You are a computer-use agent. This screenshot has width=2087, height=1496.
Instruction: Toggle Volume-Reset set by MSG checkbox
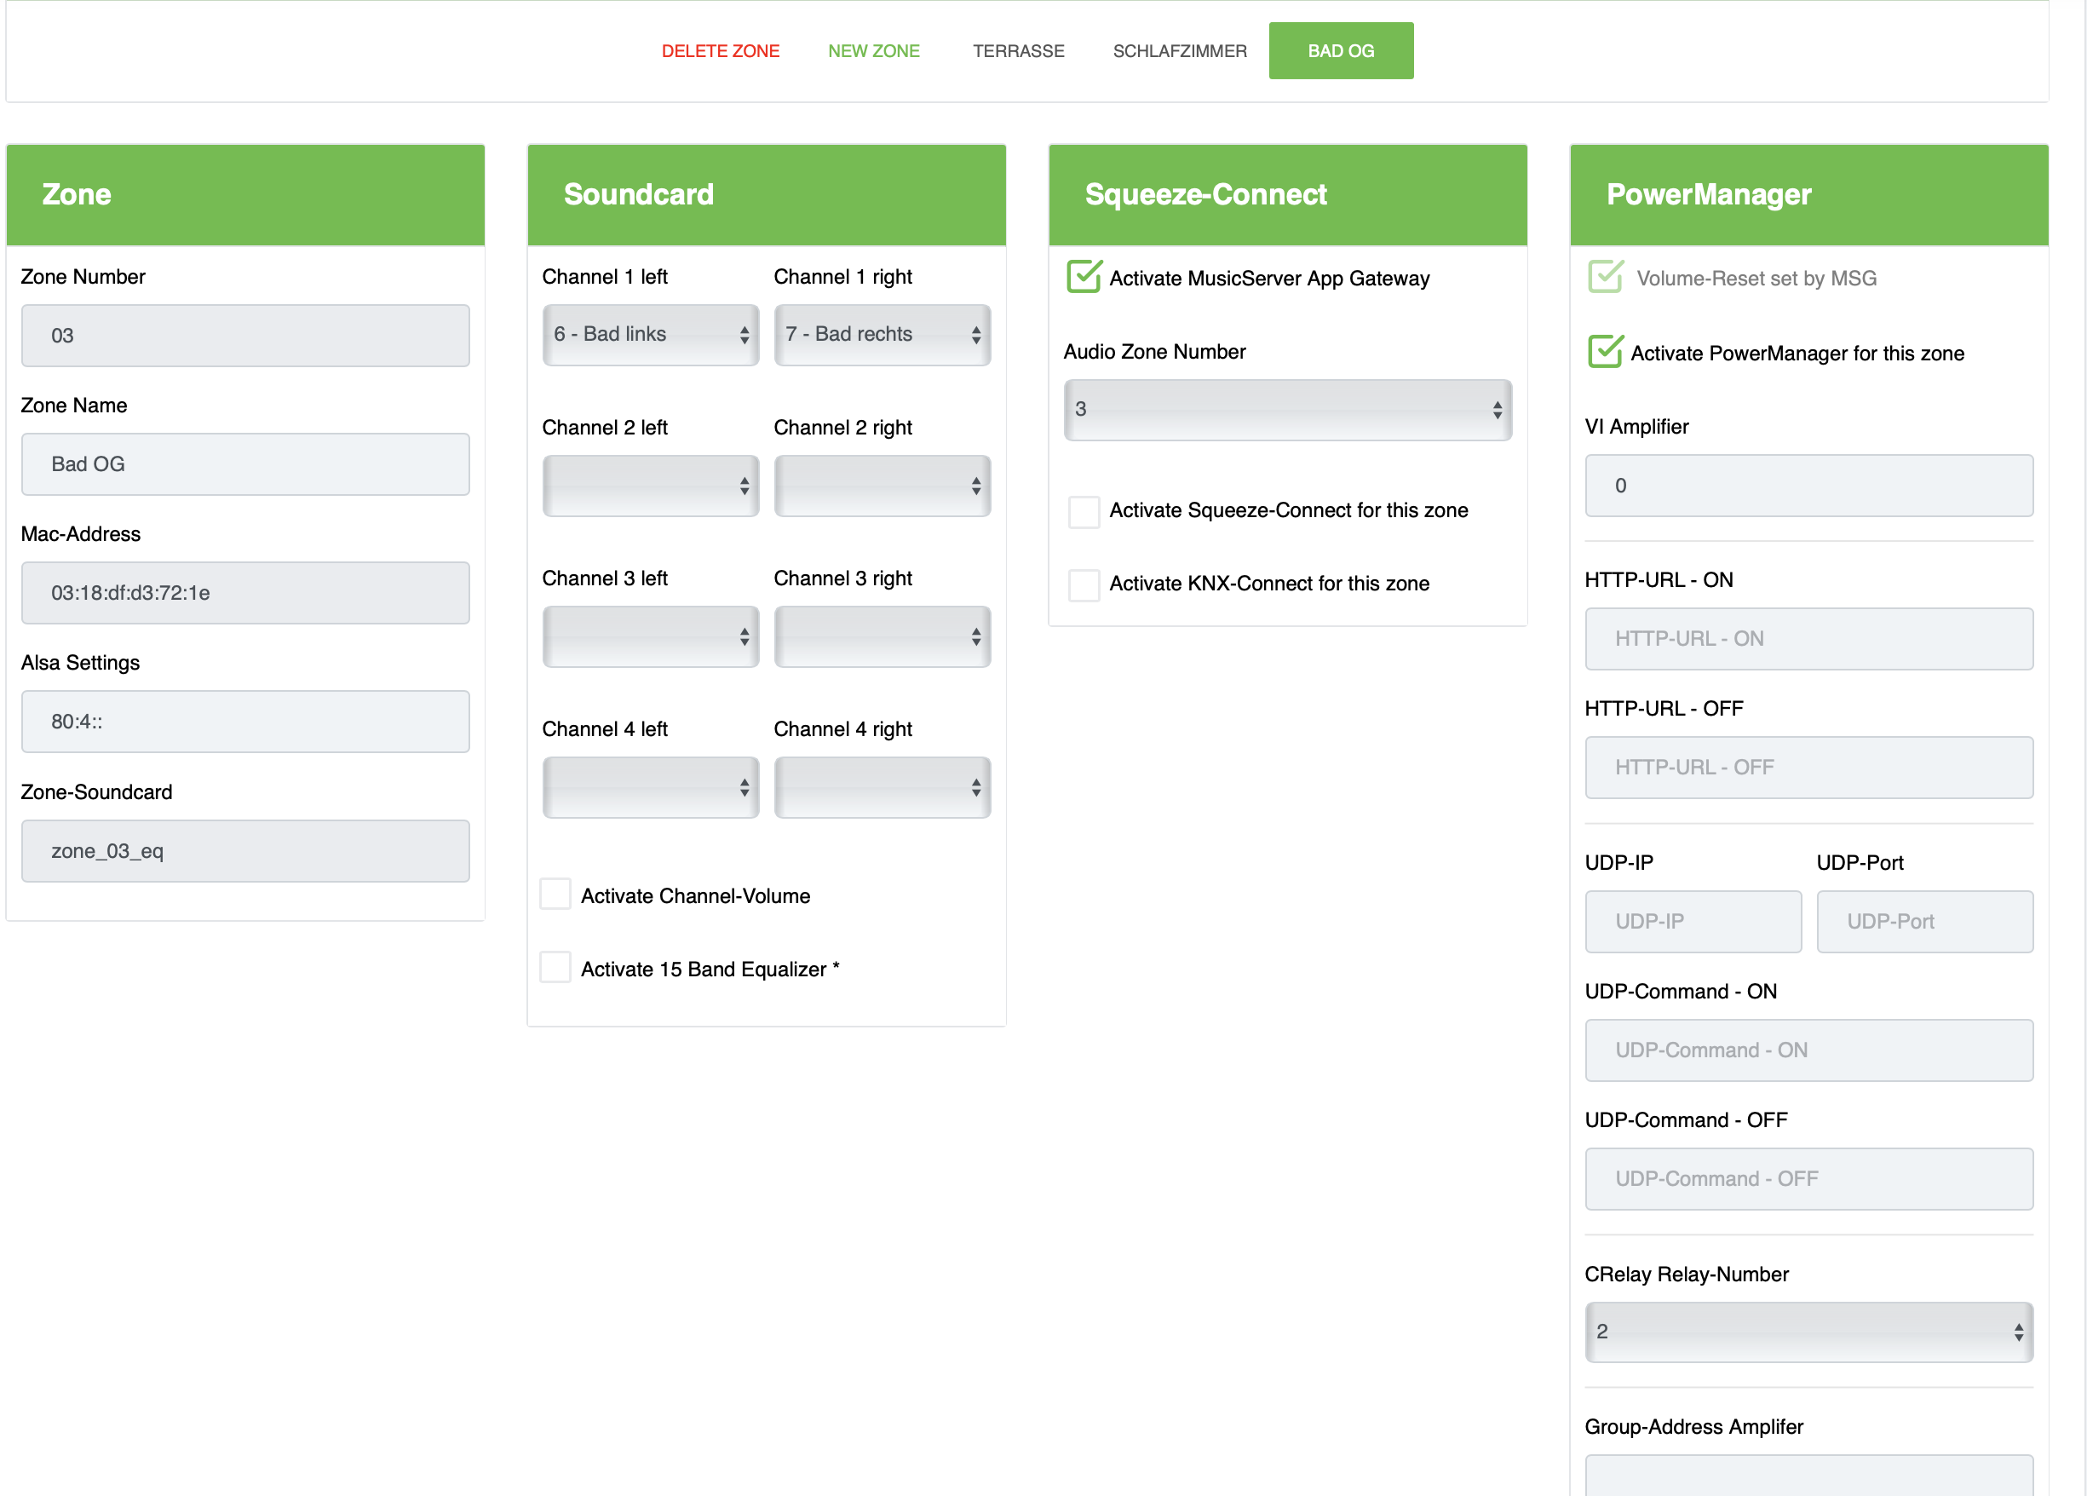click(1605, 277)
